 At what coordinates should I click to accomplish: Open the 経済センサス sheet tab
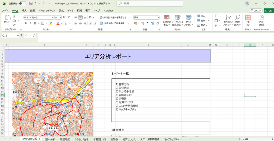(x=129, y=139)
